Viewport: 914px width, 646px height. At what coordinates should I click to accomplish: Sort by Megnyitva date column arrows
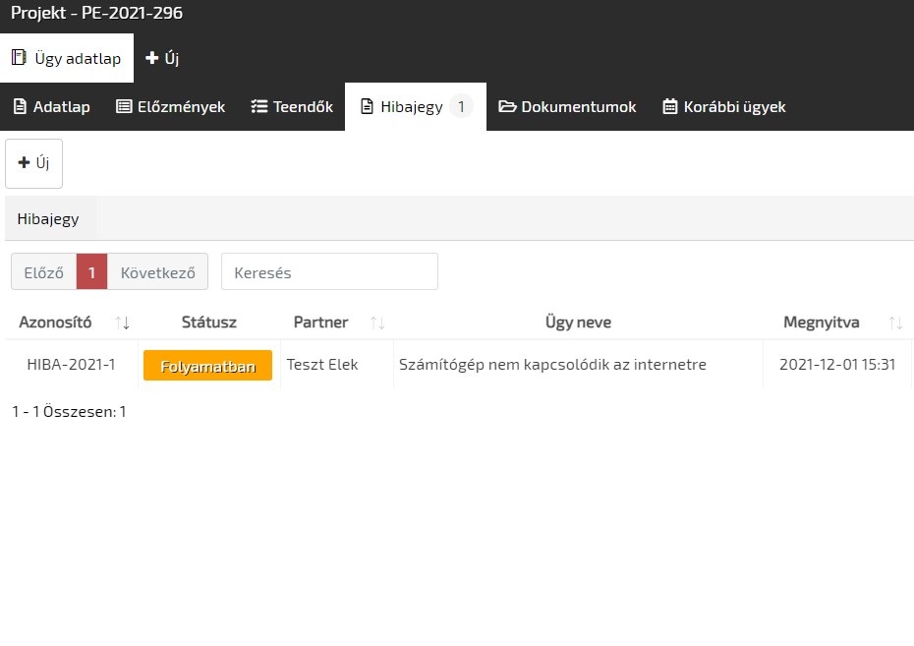pos(895,323)
